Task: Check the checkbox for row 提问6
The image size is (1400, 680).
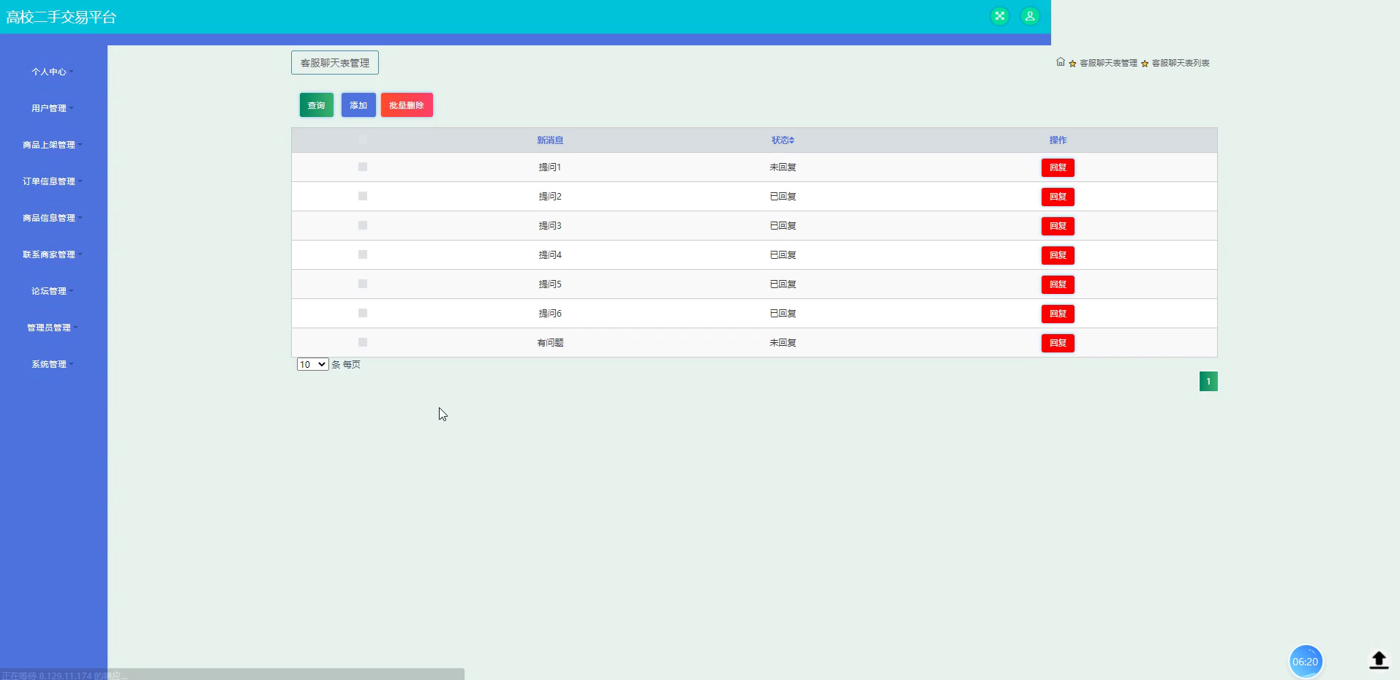Action: [363, 313]
